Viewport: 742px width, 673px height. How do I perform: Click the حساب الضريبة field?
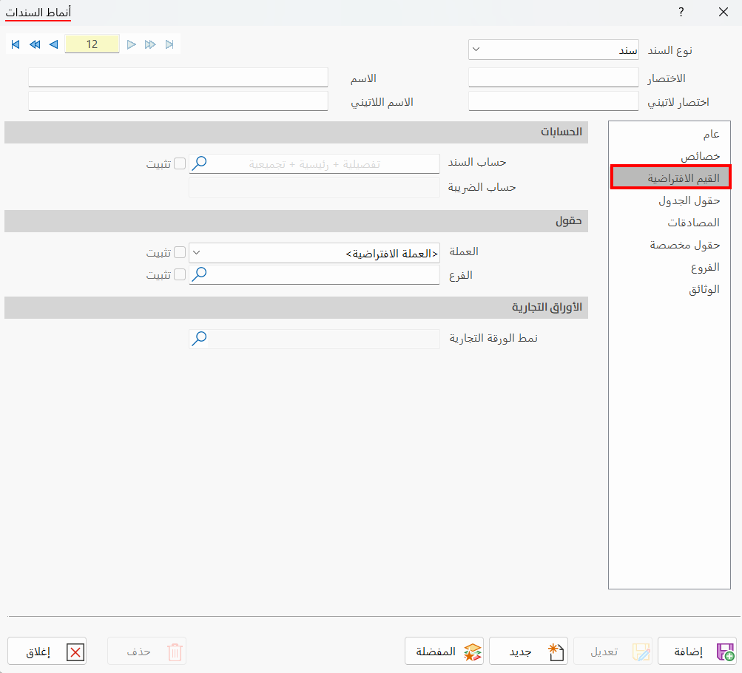[x=314, y=188]
